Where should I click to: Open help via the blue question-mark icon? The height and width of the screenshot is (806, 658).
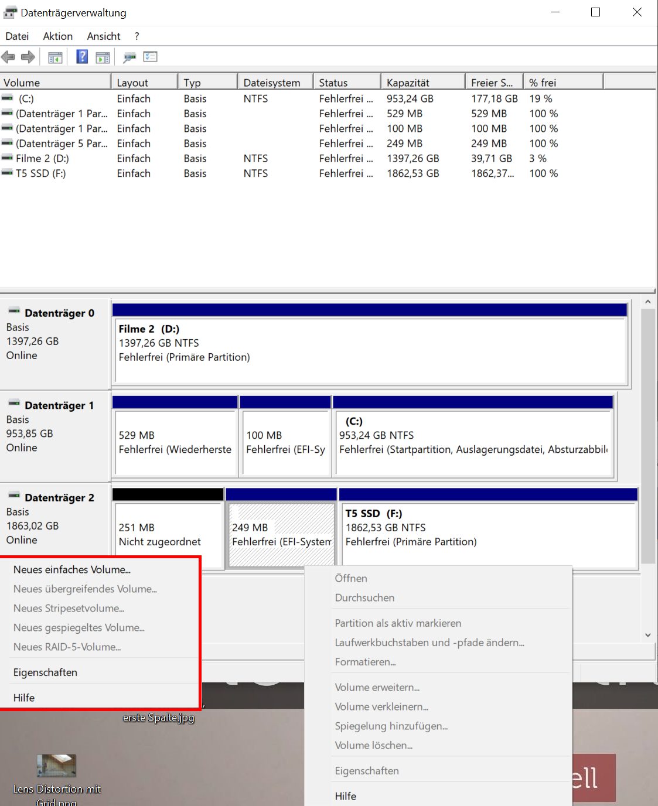[83, 57]
